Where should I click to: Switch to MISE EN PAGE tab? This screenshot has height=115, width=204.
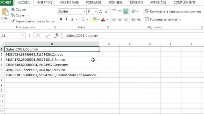(x=69, y=3)
